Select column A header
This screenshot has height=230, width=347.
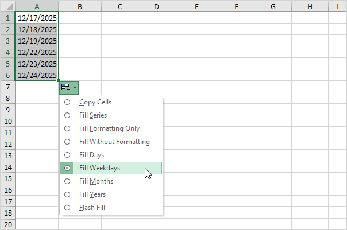pos(37,6)
